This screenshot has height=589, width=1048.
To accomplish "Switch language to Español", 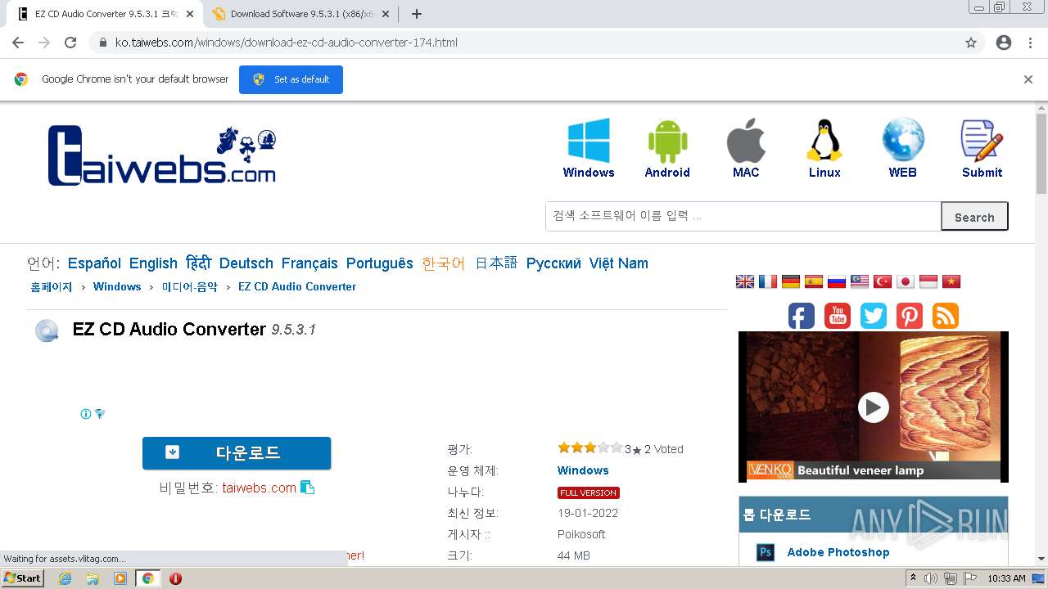I will [x=94, y=263].
